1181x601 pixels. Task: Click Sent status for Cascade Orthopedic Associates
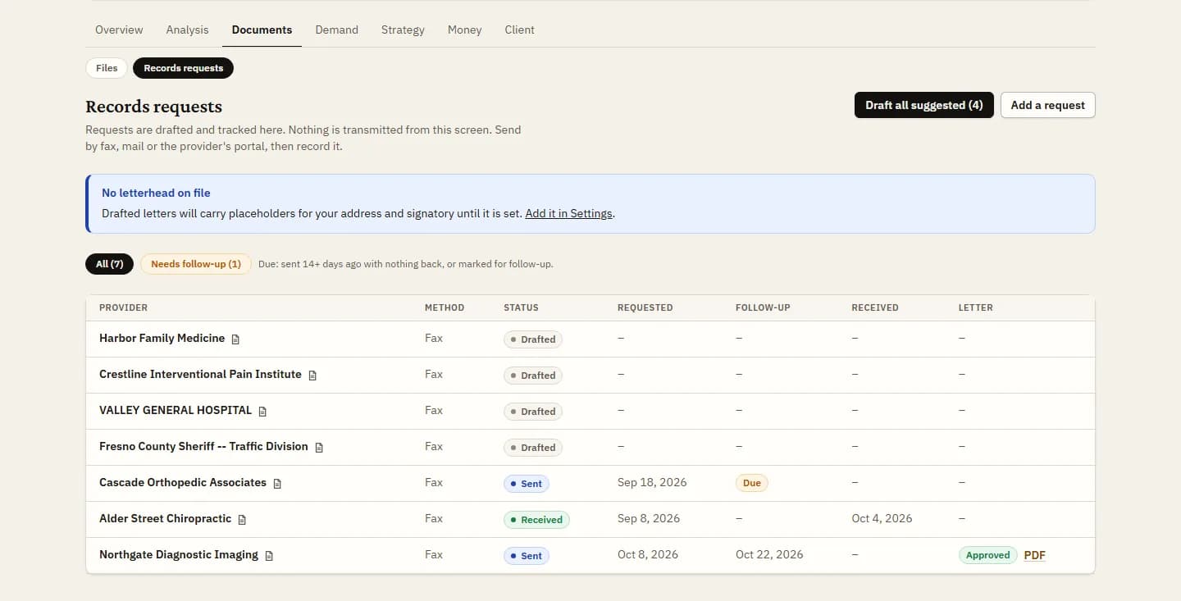click(526, 483)
